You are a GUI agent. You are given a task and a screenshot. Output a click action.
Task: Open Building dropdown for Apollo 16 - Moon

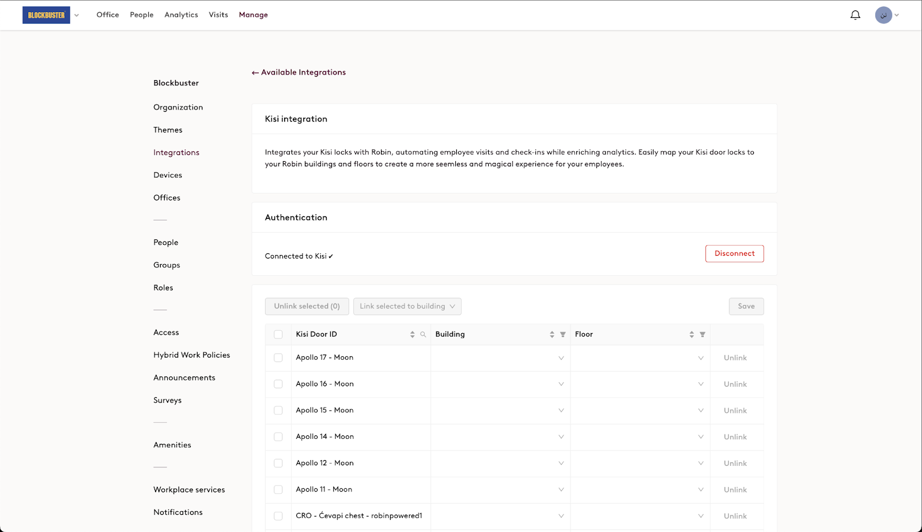pos(500,384)
